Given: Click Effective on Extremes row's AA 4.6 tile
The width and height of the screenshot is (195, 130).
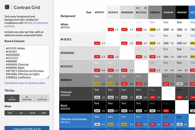Looking at the screenshot, I should tap(182, 121).
